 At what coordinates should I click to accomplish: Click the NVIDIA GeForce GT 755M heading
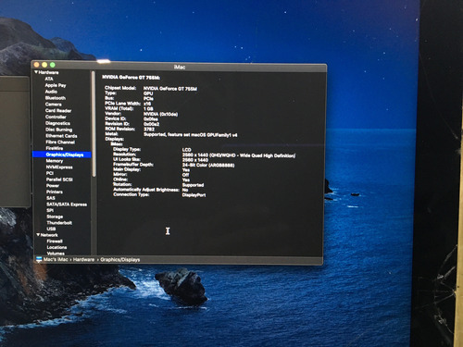point(131,77)
